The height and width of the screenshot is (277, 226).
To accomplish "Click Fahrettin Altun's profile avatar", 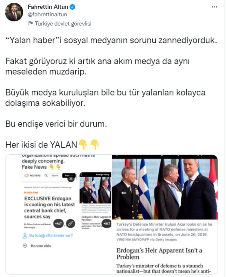I will [14, 12].
